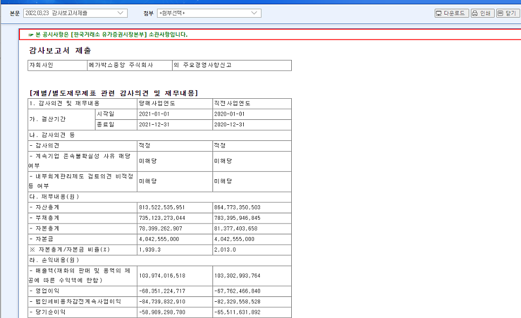521x318 pixels.
Task: Click the - 부채총계 row label
Action: [83, 218]
